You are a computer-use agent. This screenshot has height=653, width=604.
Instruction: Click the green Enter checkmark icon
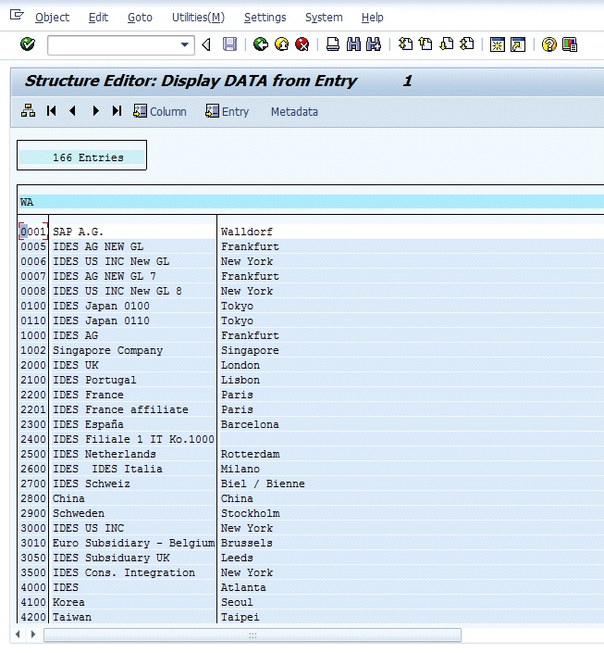click(28, 44)
